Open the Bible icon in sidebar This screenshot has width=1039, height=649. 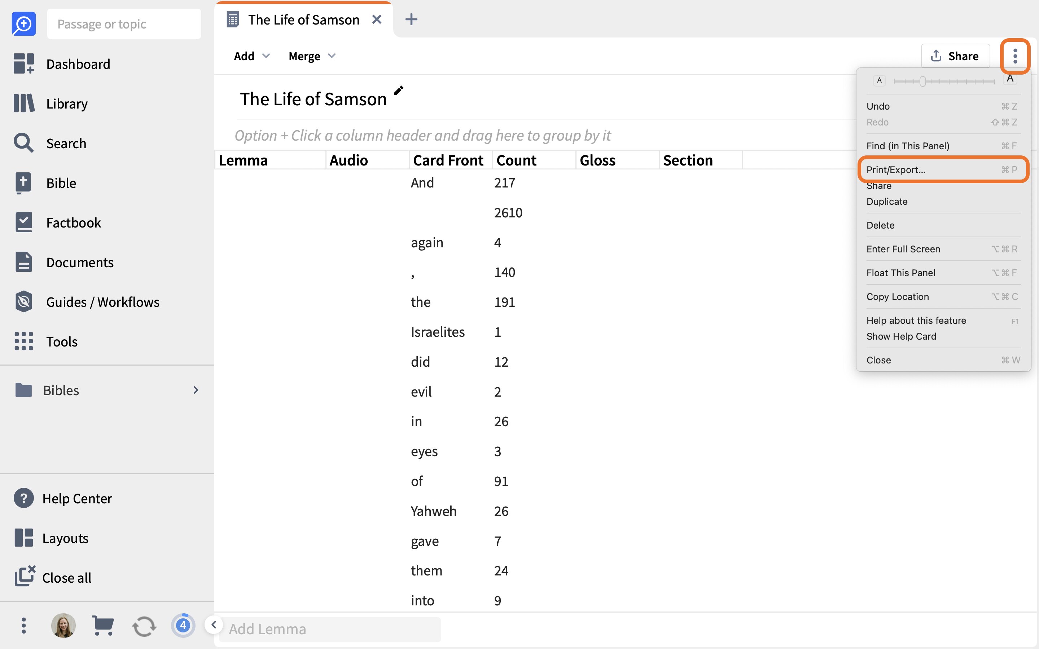point(23,183)
